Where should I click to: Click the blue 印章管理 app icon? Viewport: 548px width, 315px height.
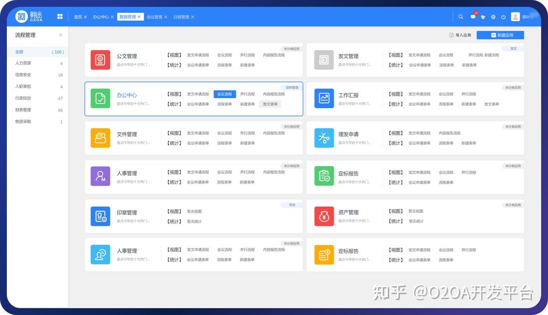(x=100, y=216)
